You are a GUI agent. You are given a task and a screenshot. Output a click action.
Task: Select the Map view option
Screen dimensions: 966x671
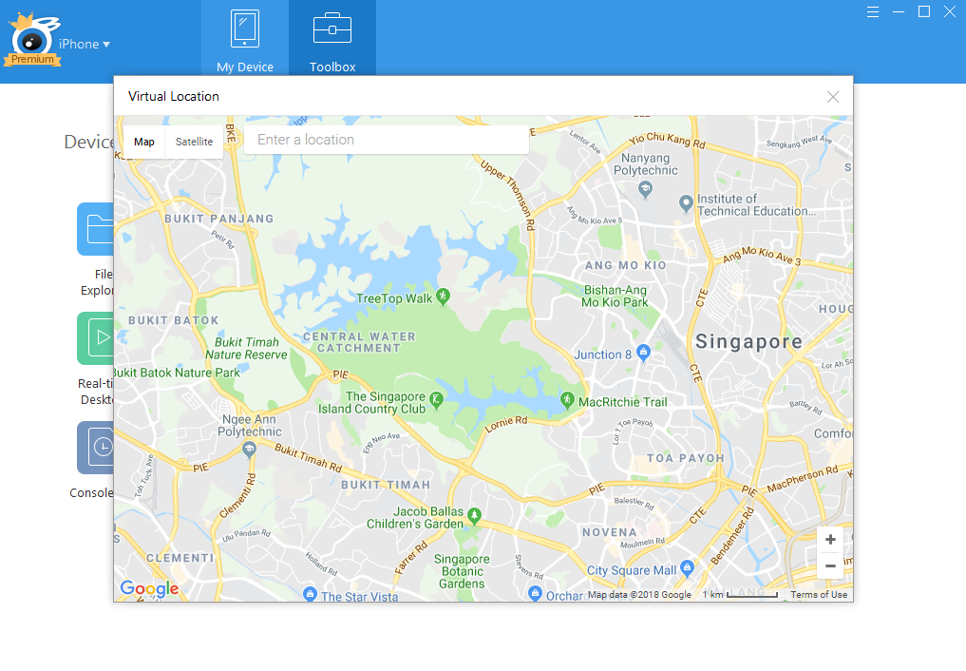tap(143, 141)
